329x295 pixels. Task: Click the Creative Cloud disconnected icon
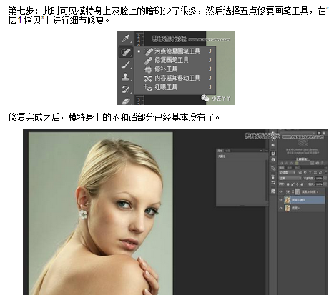(303, 143)
